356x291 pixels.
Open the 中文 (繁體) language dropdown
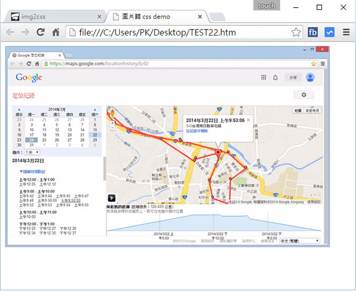click(x=300, y=241)
